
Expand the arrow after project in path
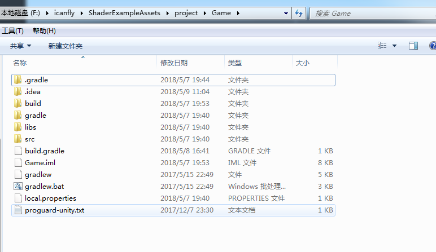click(204, 13)
